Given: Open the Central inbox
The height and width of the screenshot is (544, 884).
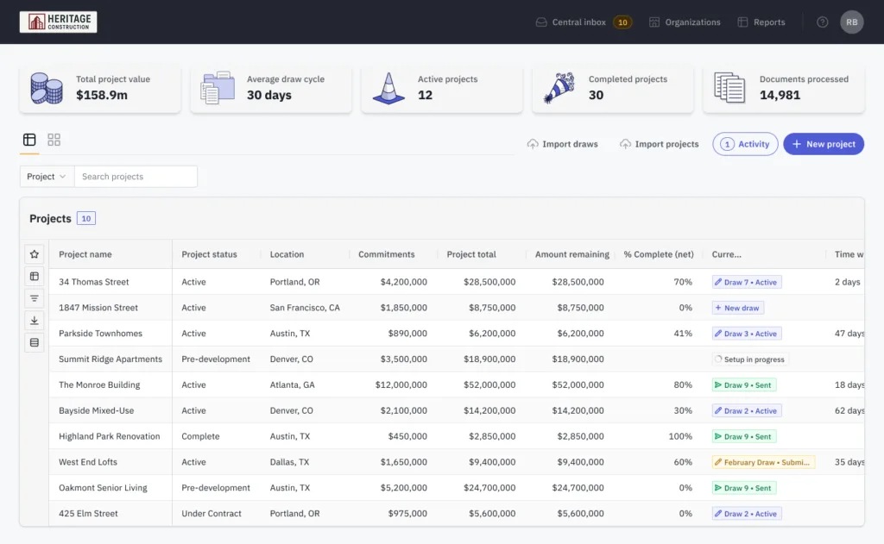Looking at the screenshot, I should [571, 22].
